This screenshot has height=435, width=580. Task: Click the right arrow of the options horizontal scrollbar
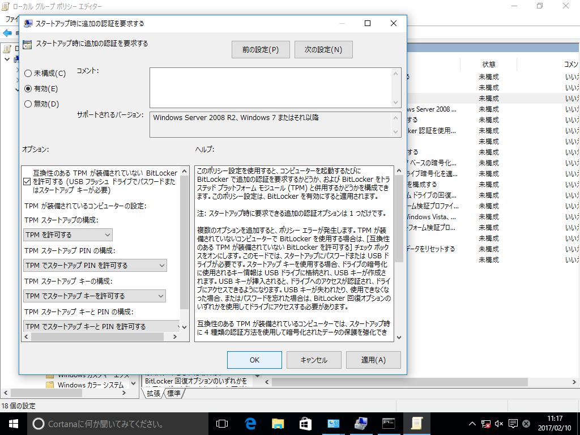point(175,336)
